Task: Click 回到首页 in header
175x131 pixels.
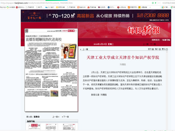Action: pos(156,40)
